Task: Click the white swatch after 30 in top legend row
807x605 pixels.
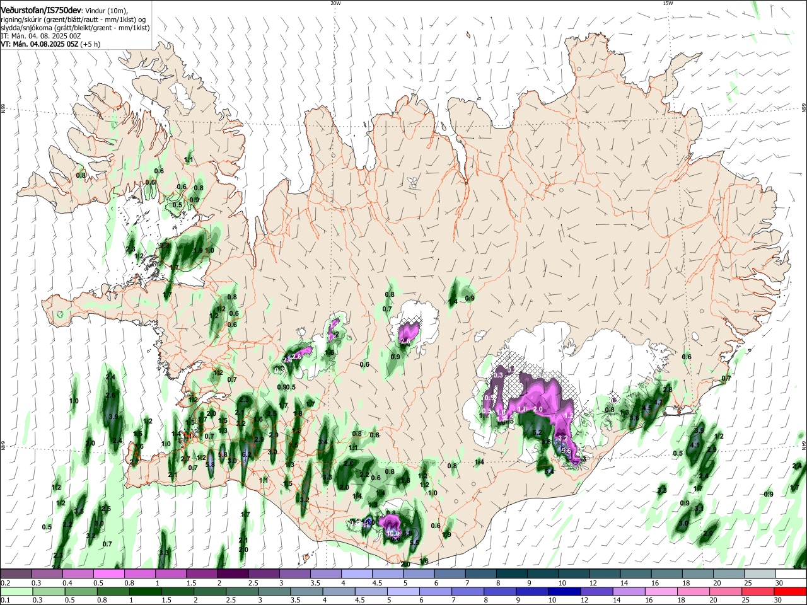Action: (x=791, y=574)
